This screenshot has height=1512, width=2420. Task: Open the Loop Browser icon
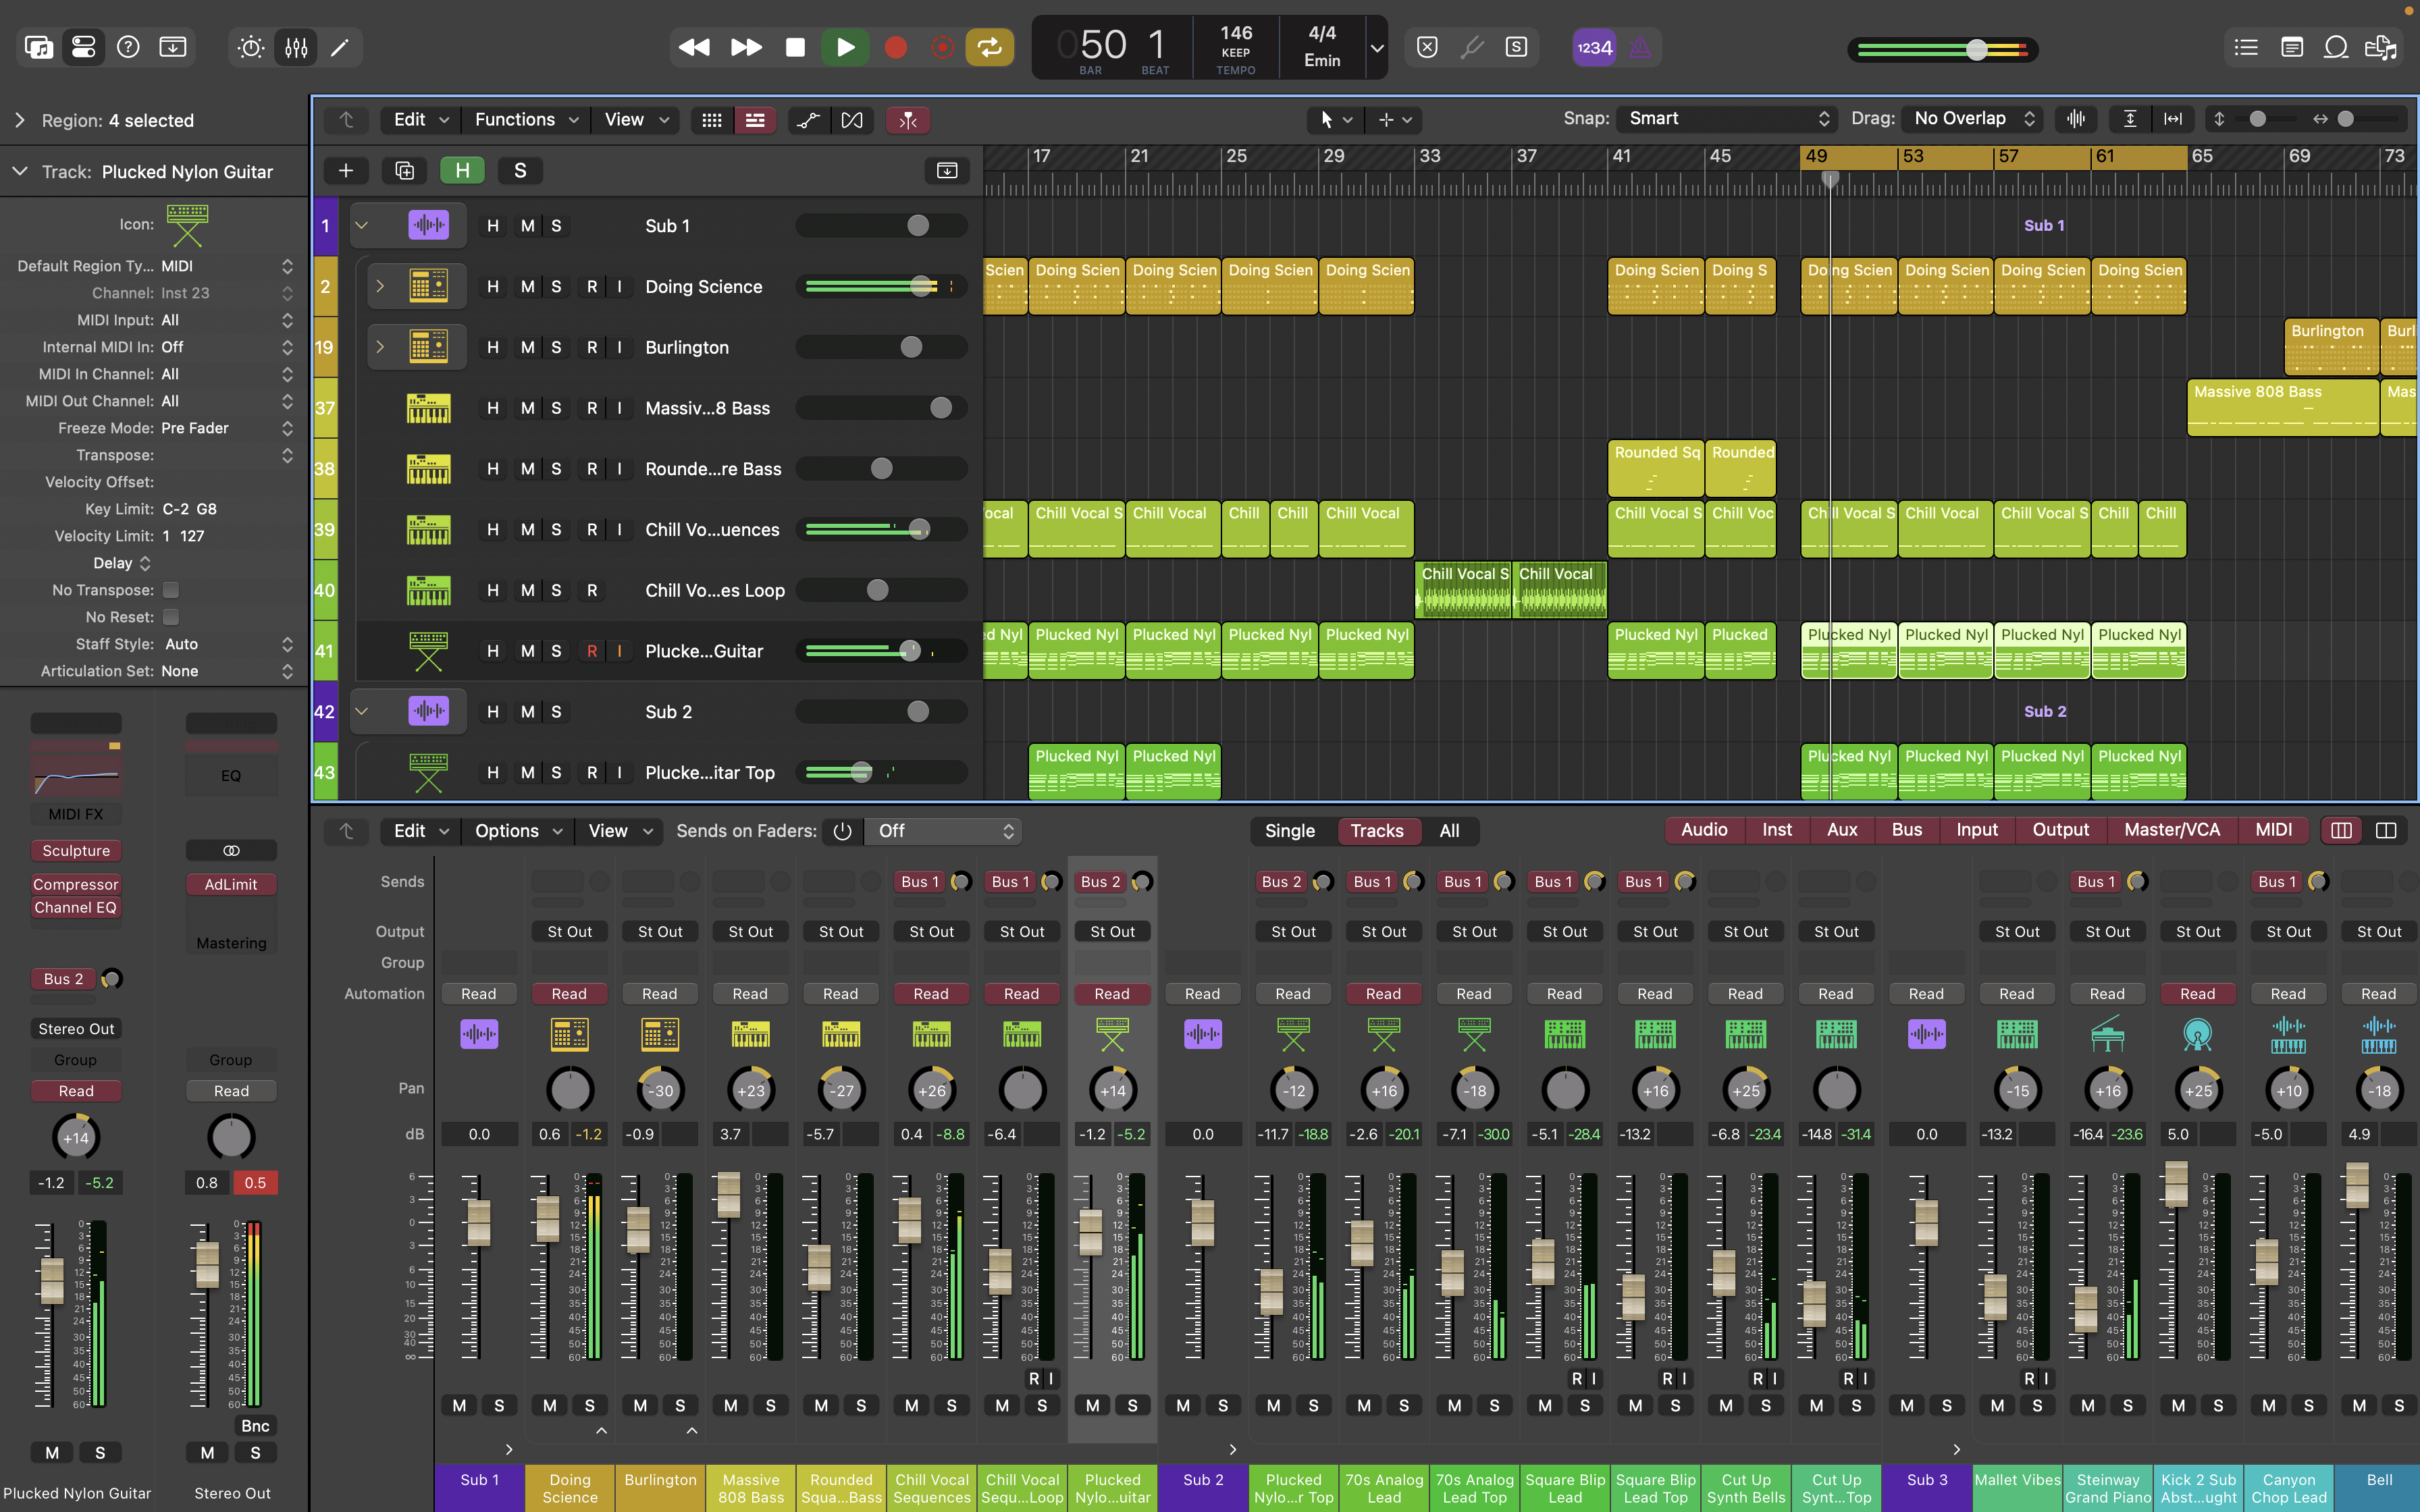click(2336, 47)
